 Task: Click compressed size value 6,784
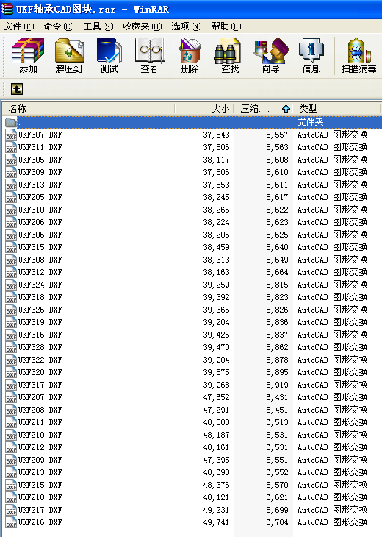[x=277, y=522]
